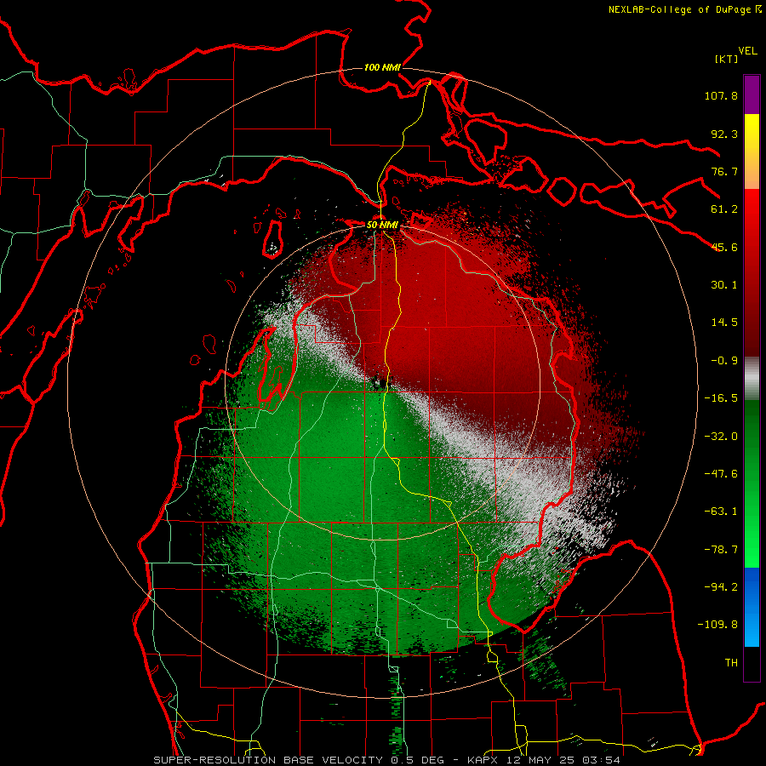Viewport: 766px width, 766px height.
Task: Click the KAPX radar site at the map center
Action: [382, 384]
